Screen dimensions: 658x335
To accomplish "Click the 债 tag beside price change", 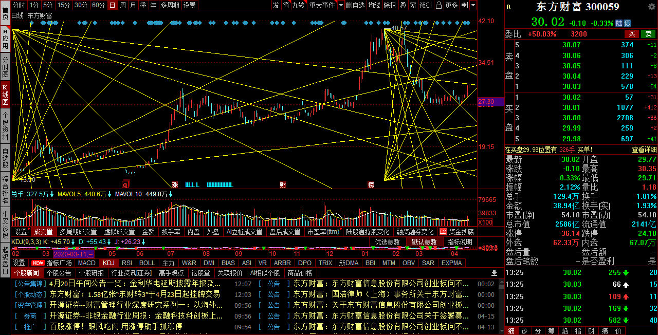I will [x=627, y=23].
